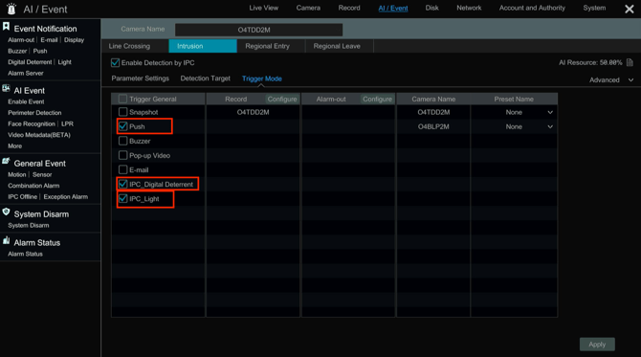The image size is (641, 357).
Task: Click Configure in the Record column
Action: 282,99
